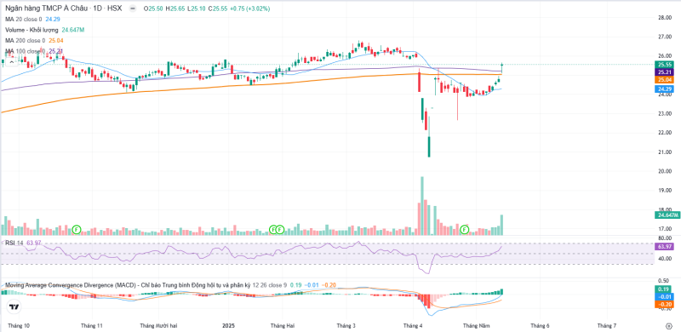Click the green 25.55 last price label
This screenshot has width=681, height=332.
(665, 65)
